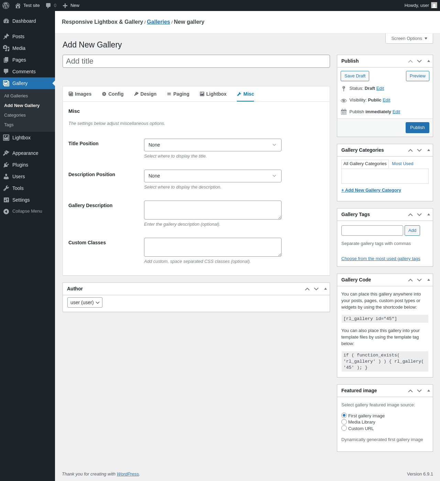Click the Save Draft button

[355, 76]
